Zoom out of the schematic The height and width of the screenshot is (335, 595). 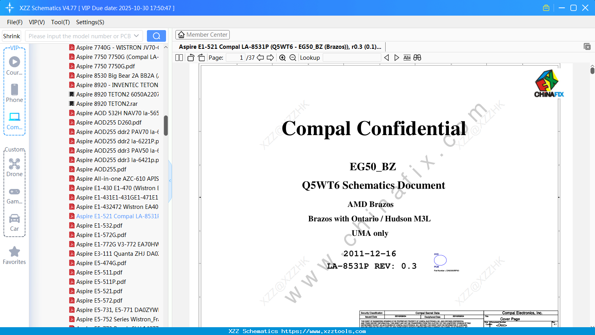pos(293,58)
